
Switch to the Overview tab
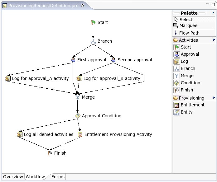[x=13, y=177]
